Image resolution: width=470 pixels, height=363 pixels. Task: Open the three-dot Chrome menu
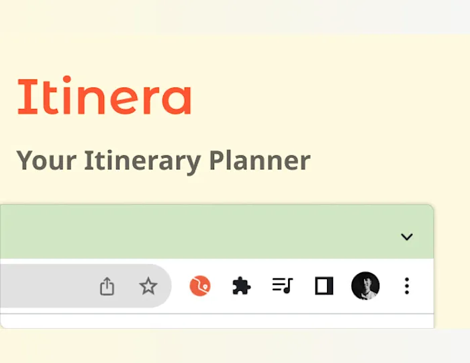[x=407, y=286]
